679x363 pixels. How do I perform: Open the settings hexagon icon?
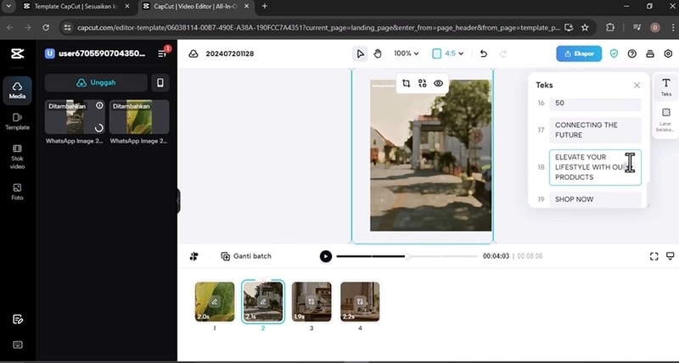[668, 53]
